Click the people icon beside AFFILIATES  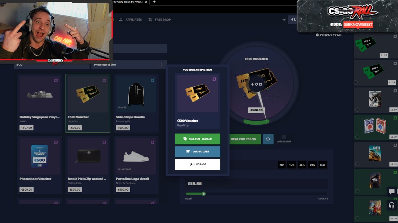click(x=121, y=19)
